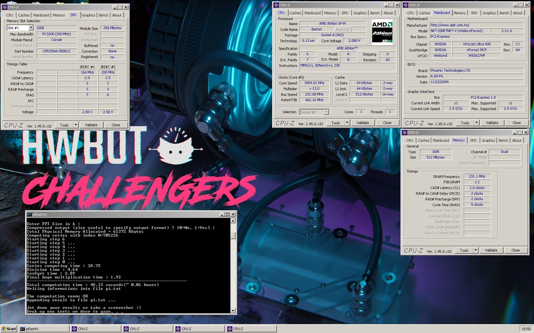Open Slot #1 memory slot dropdown
This screenshot has width=534, height=333.
31,28
